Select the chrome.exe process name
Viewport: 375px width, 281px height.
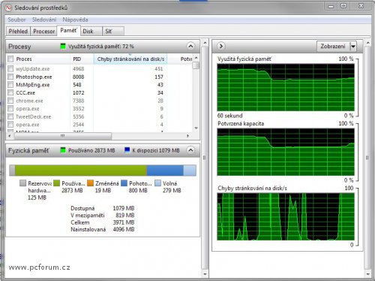pos(29,101)
